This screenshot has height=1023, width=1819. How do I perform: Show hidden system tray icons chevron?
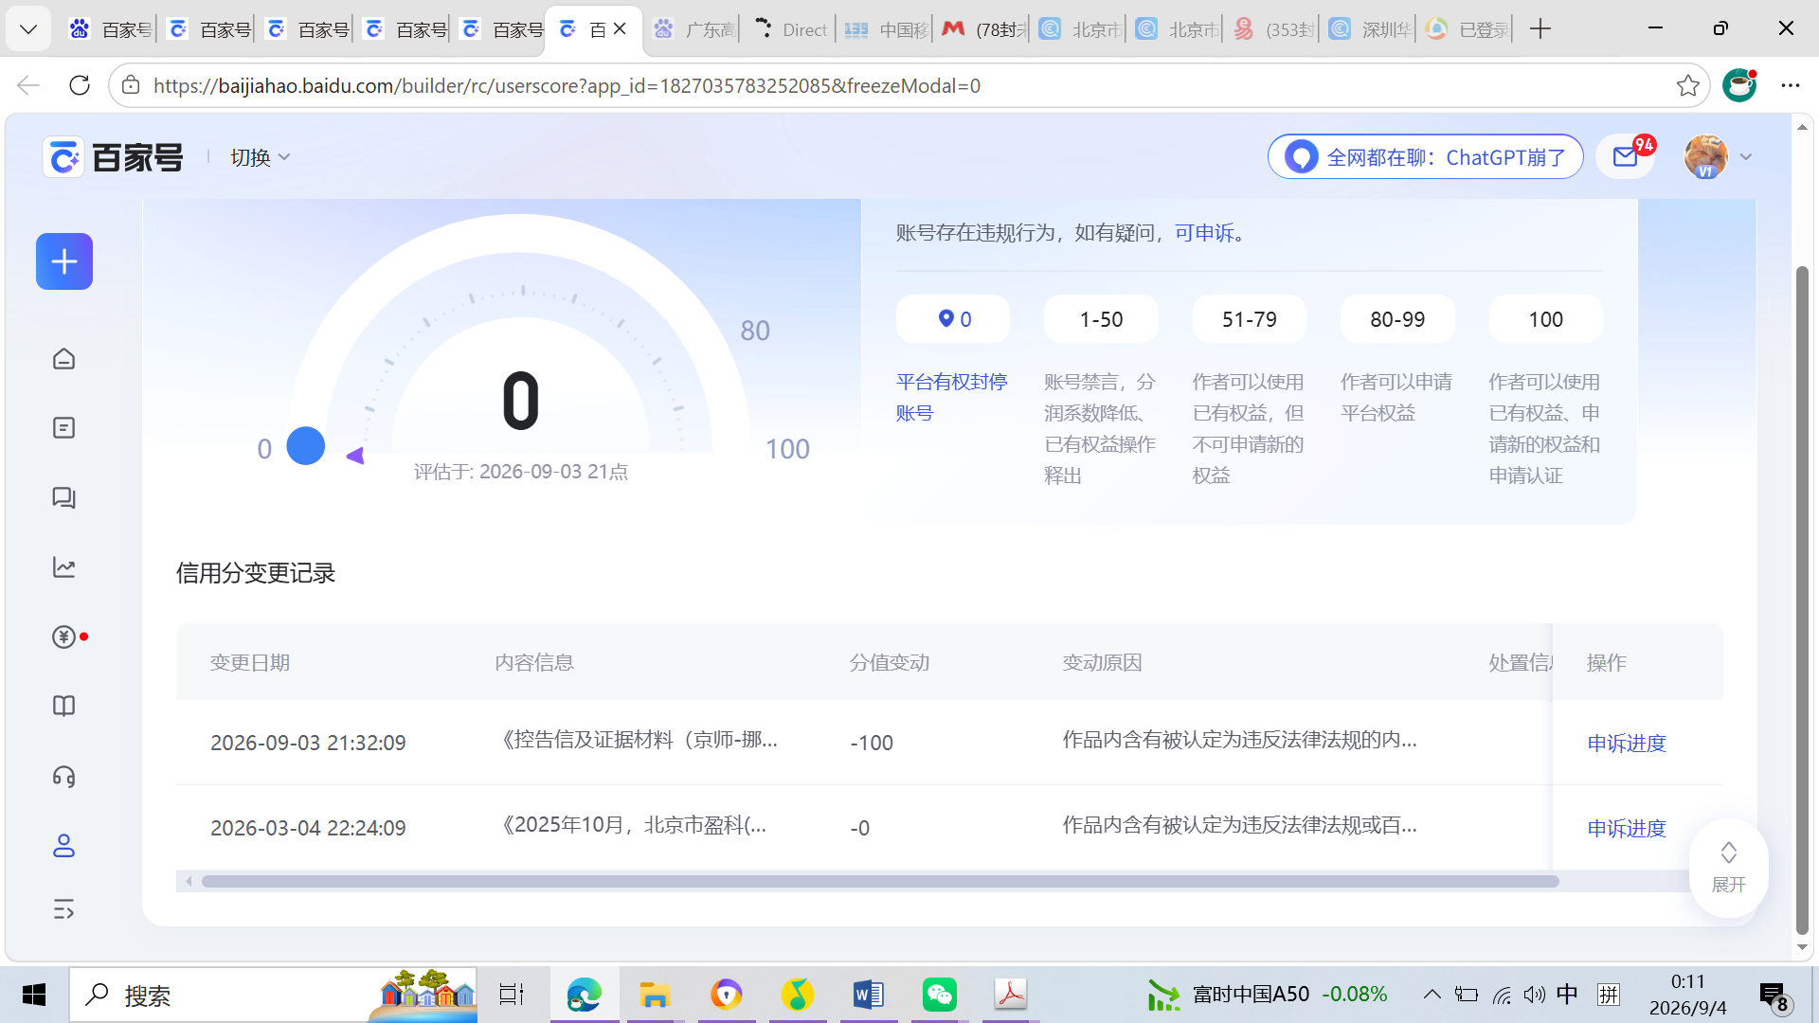click(x=1432, y=995)
